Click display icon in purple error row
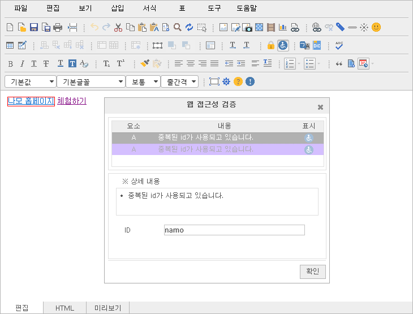This screenshot has width=413, height=314. pyautogui.click(x=309, y=149)
